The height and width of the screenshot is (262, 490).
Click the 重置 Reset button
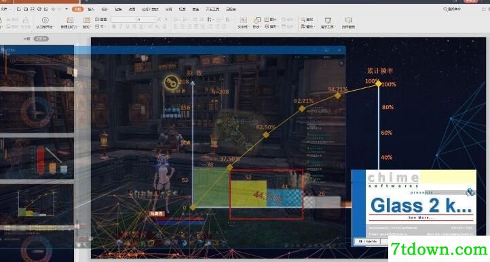click(101, 20)
